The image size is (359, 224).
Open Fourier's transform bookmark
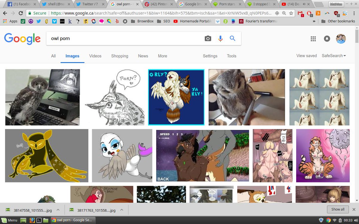pyautogui.click(x=258, y=21)
